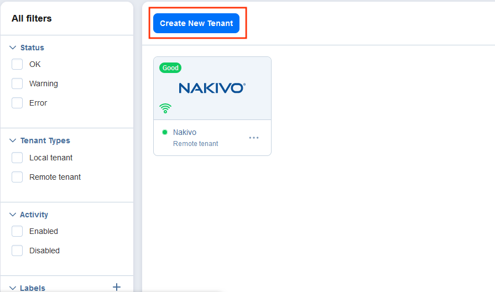The width and height of the screenshot is (495, 292).
Task: Click the green status dot beside Nakivo
Action: 165,133
